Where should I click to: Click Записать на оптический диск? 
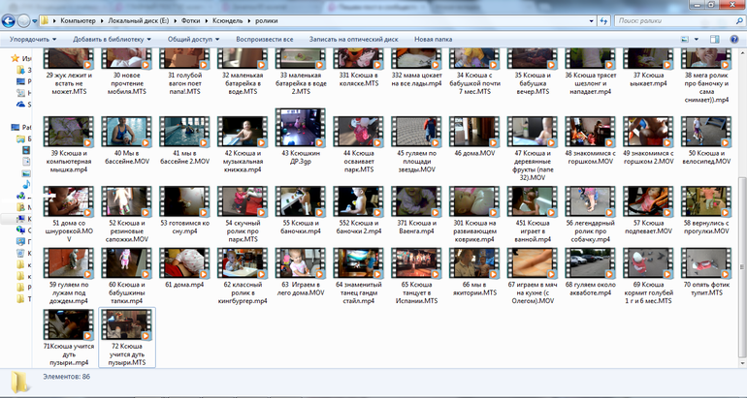pos(353,39)
